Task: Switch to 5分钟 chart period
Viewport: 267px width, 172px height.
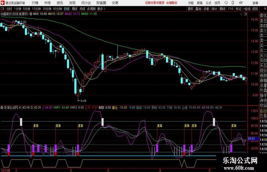Action: click(26, 9)
